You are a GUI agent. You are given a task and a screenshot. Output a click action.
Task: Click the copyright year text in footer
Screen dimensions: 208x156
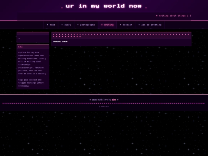point(104,107)
